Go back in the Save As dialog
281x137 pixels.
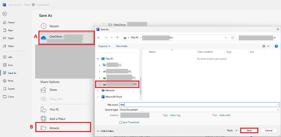[99, 38]
